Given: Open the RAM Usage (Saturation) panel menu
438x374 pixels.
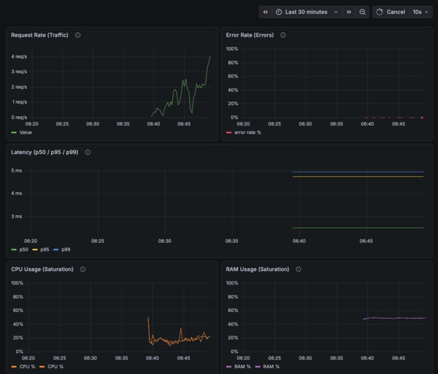Looking at the screenshot, I should 258,270.
